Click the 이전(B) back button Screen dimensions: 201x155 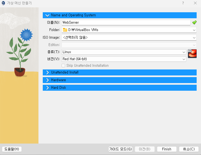[x=145, y=149]
